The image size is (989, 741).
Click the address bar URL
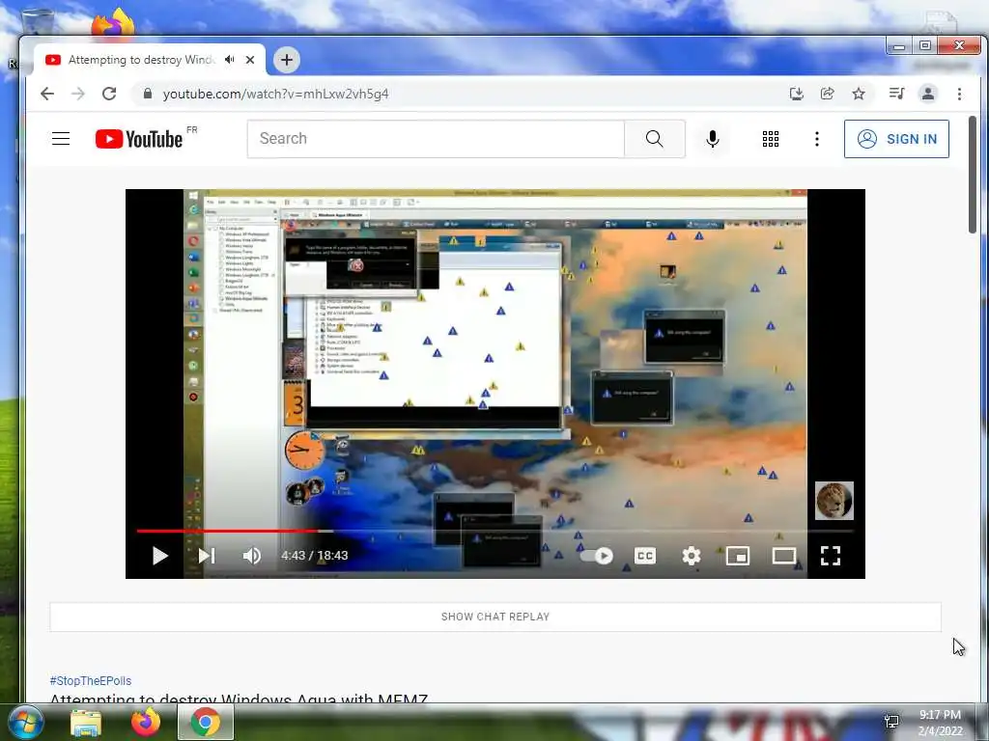275,94
